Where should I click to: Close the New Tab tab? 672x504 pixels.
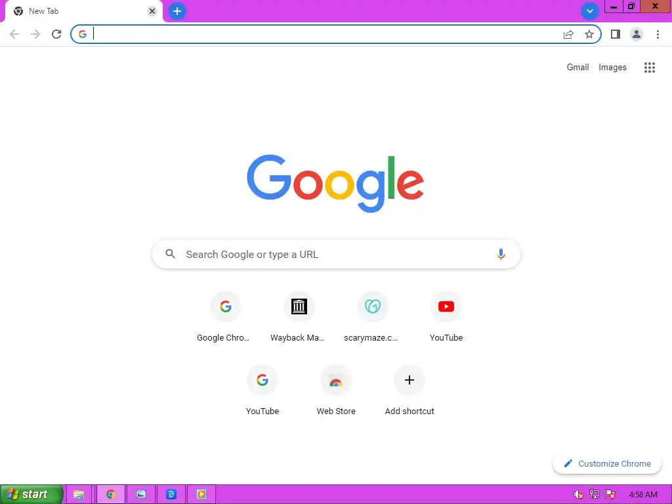[x=152, y=11]
